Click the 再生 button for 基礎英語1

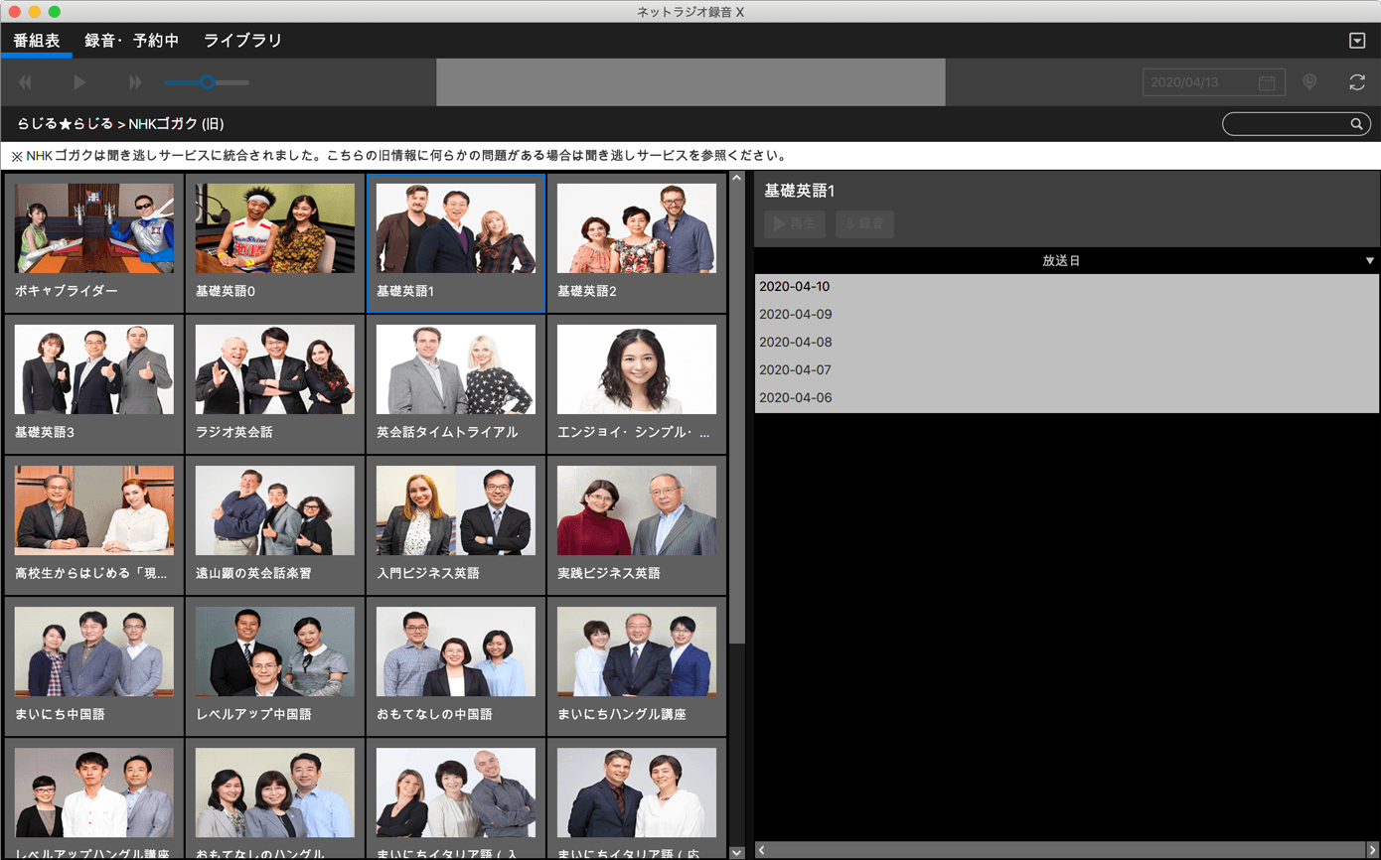coord(795,223)
